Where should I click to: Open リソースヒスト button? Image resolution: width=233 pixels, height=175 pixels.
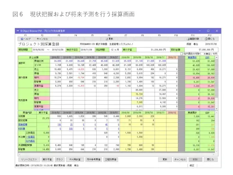coord(29,159)
